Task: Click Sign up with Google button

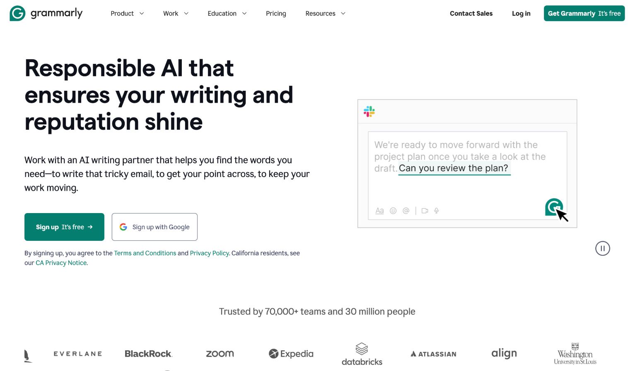Action: coord(155,227)
